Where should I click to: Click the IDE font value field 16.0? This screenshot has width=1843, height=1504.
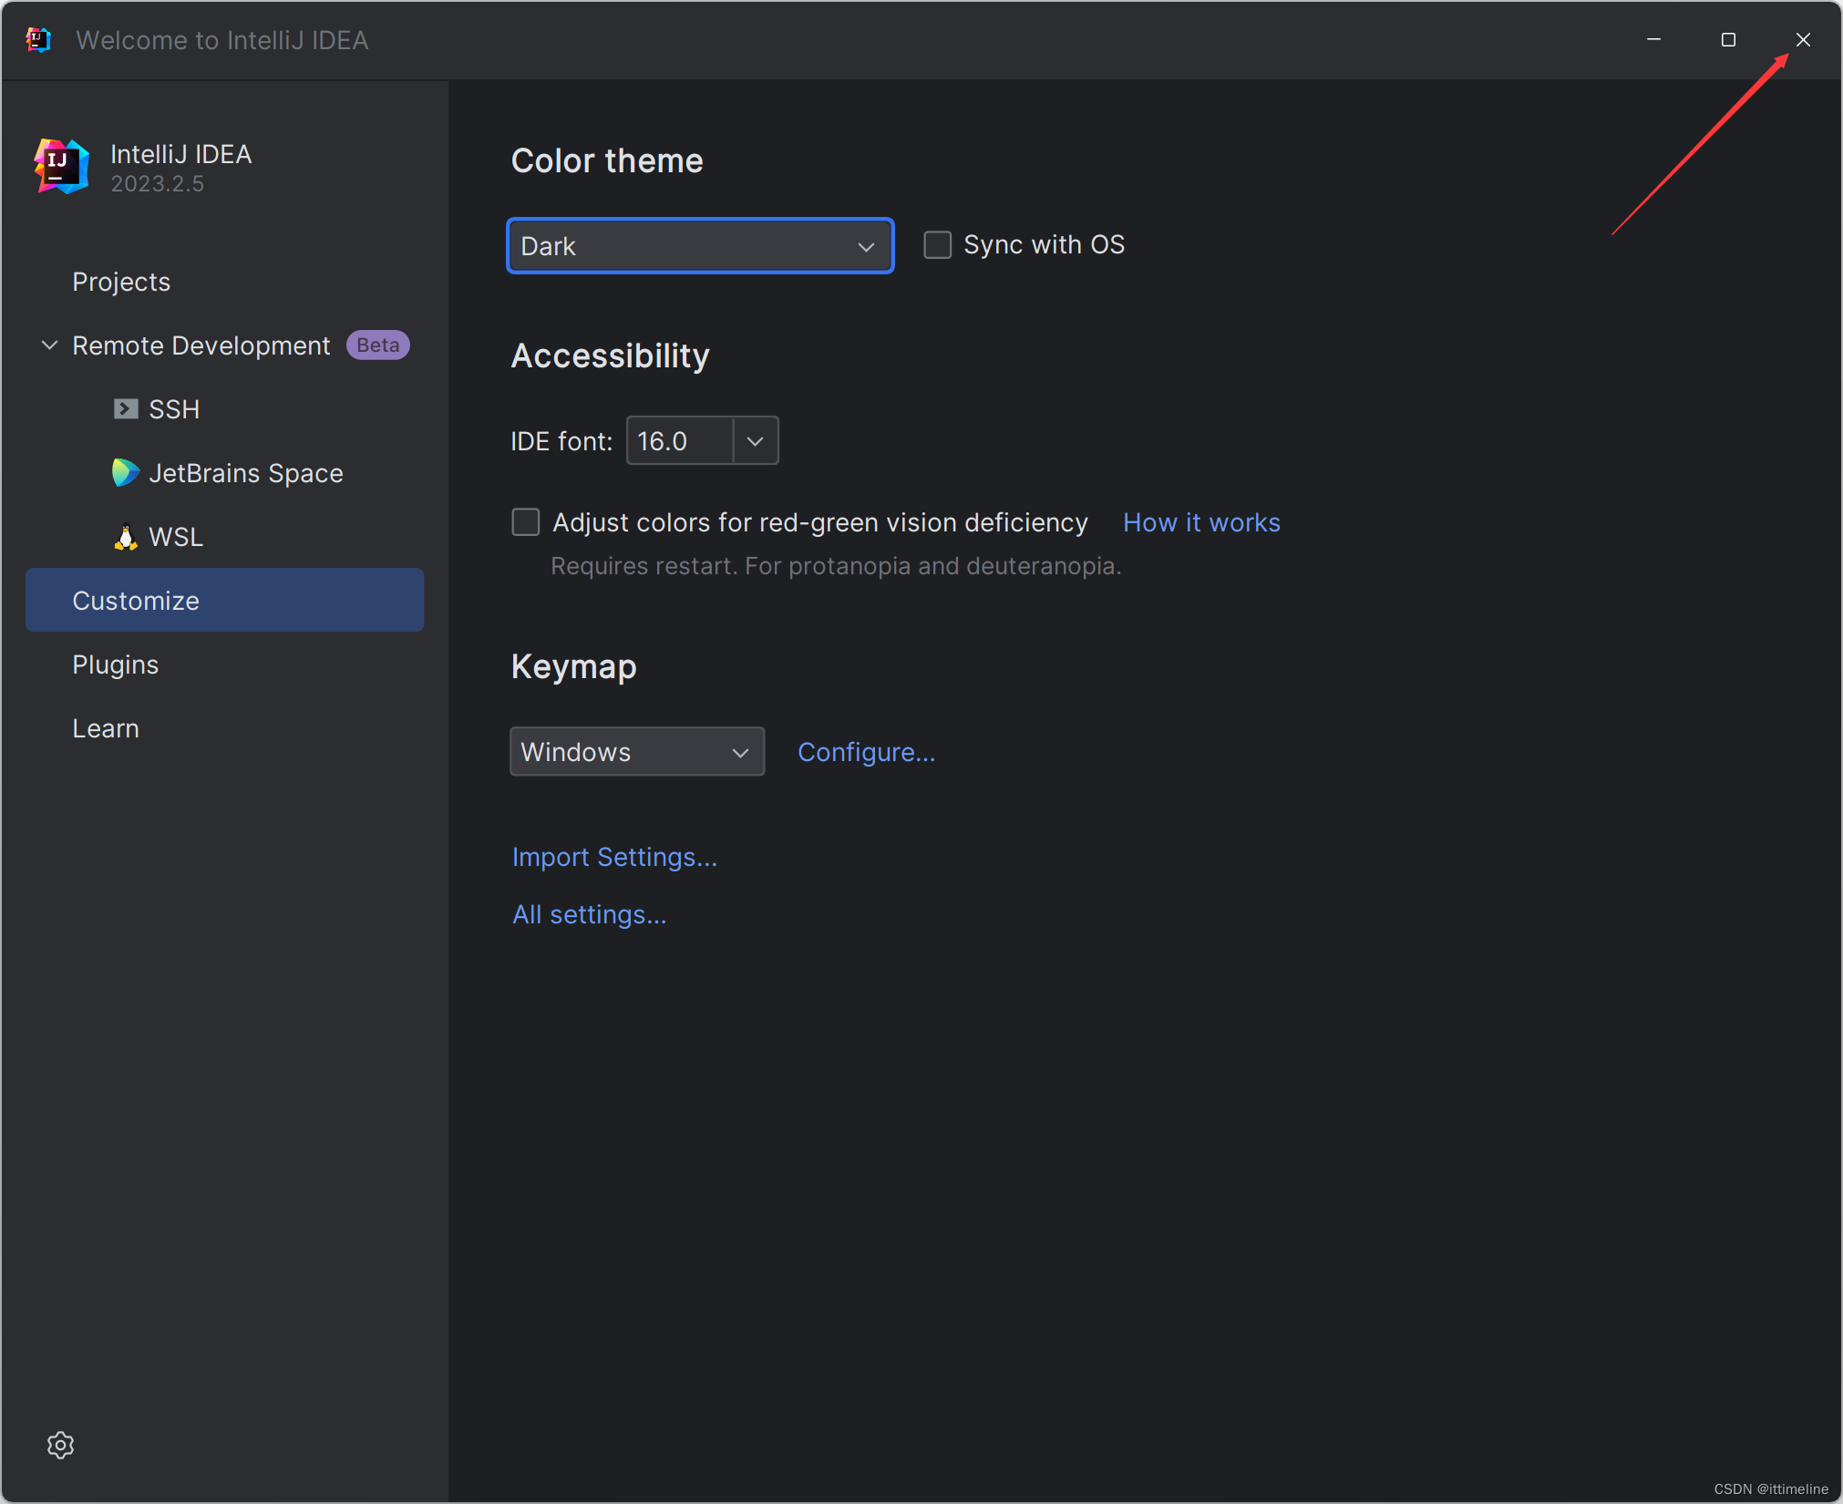tap(680, 441)
